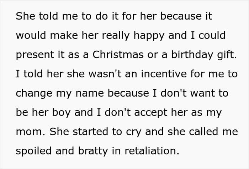Viewport: 249px width, 169px height.
Task: Click the word "would" starting second line
Action: click(x=31, y=35)
